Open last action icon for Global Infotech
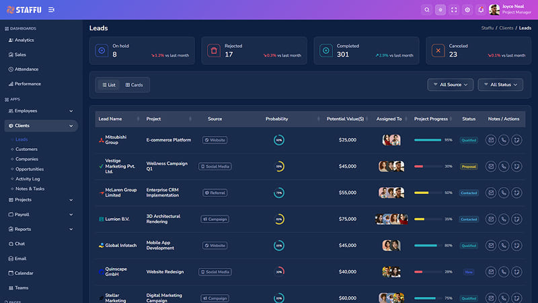Screen dimensions: 538x303 click(516, 245)
